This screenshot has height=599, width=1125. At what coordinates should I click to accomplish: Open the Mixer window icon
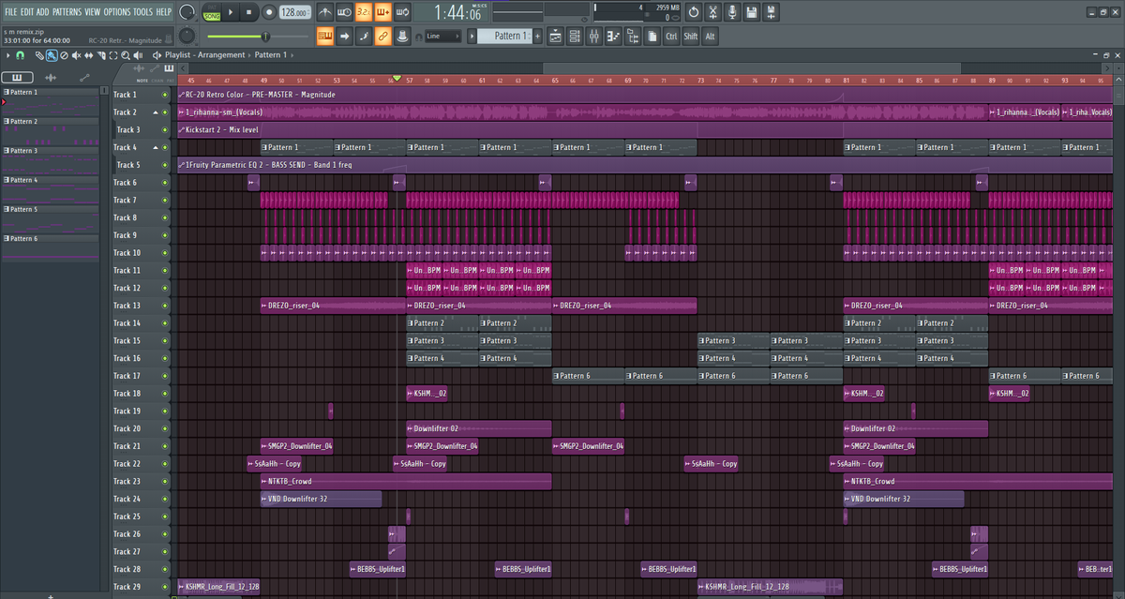pyautogui.click(x=593, y=37)
